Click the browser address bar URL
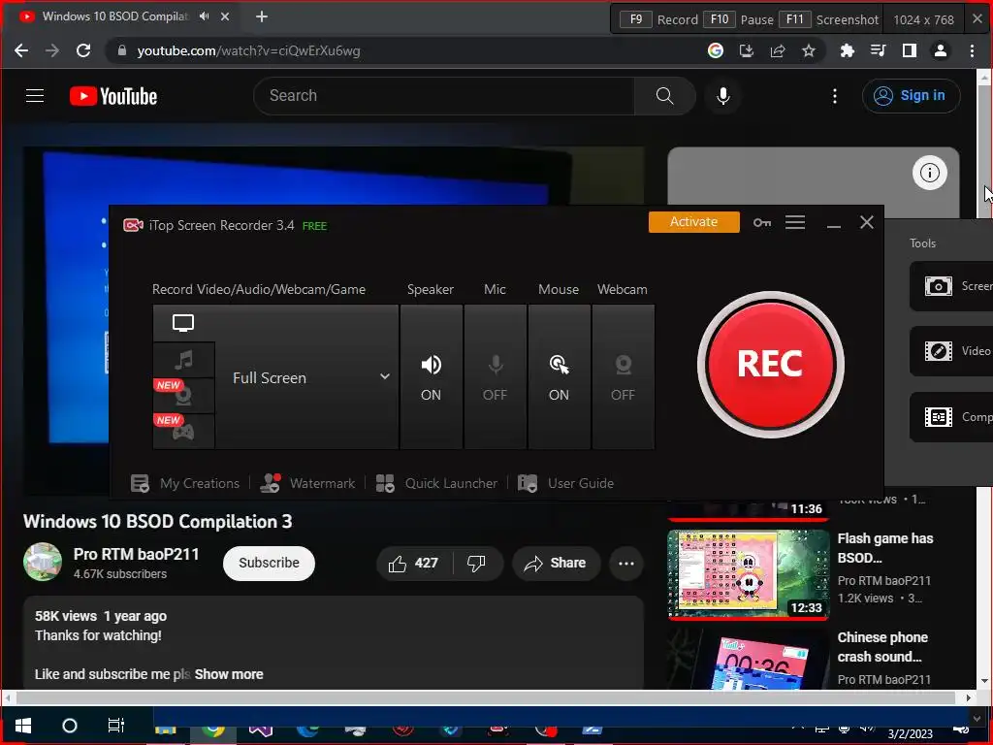993x745 pixels. (248, 50)
